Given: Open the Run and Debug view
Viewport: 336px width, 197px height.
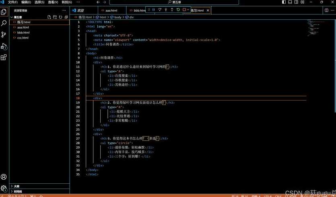Looking at the screenshot, I should (x=4, y=46).
